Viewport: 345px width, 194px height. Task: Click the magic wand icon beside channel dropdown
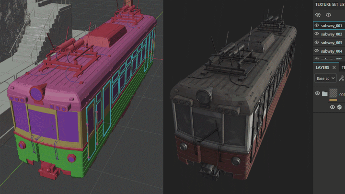point(341,78)
